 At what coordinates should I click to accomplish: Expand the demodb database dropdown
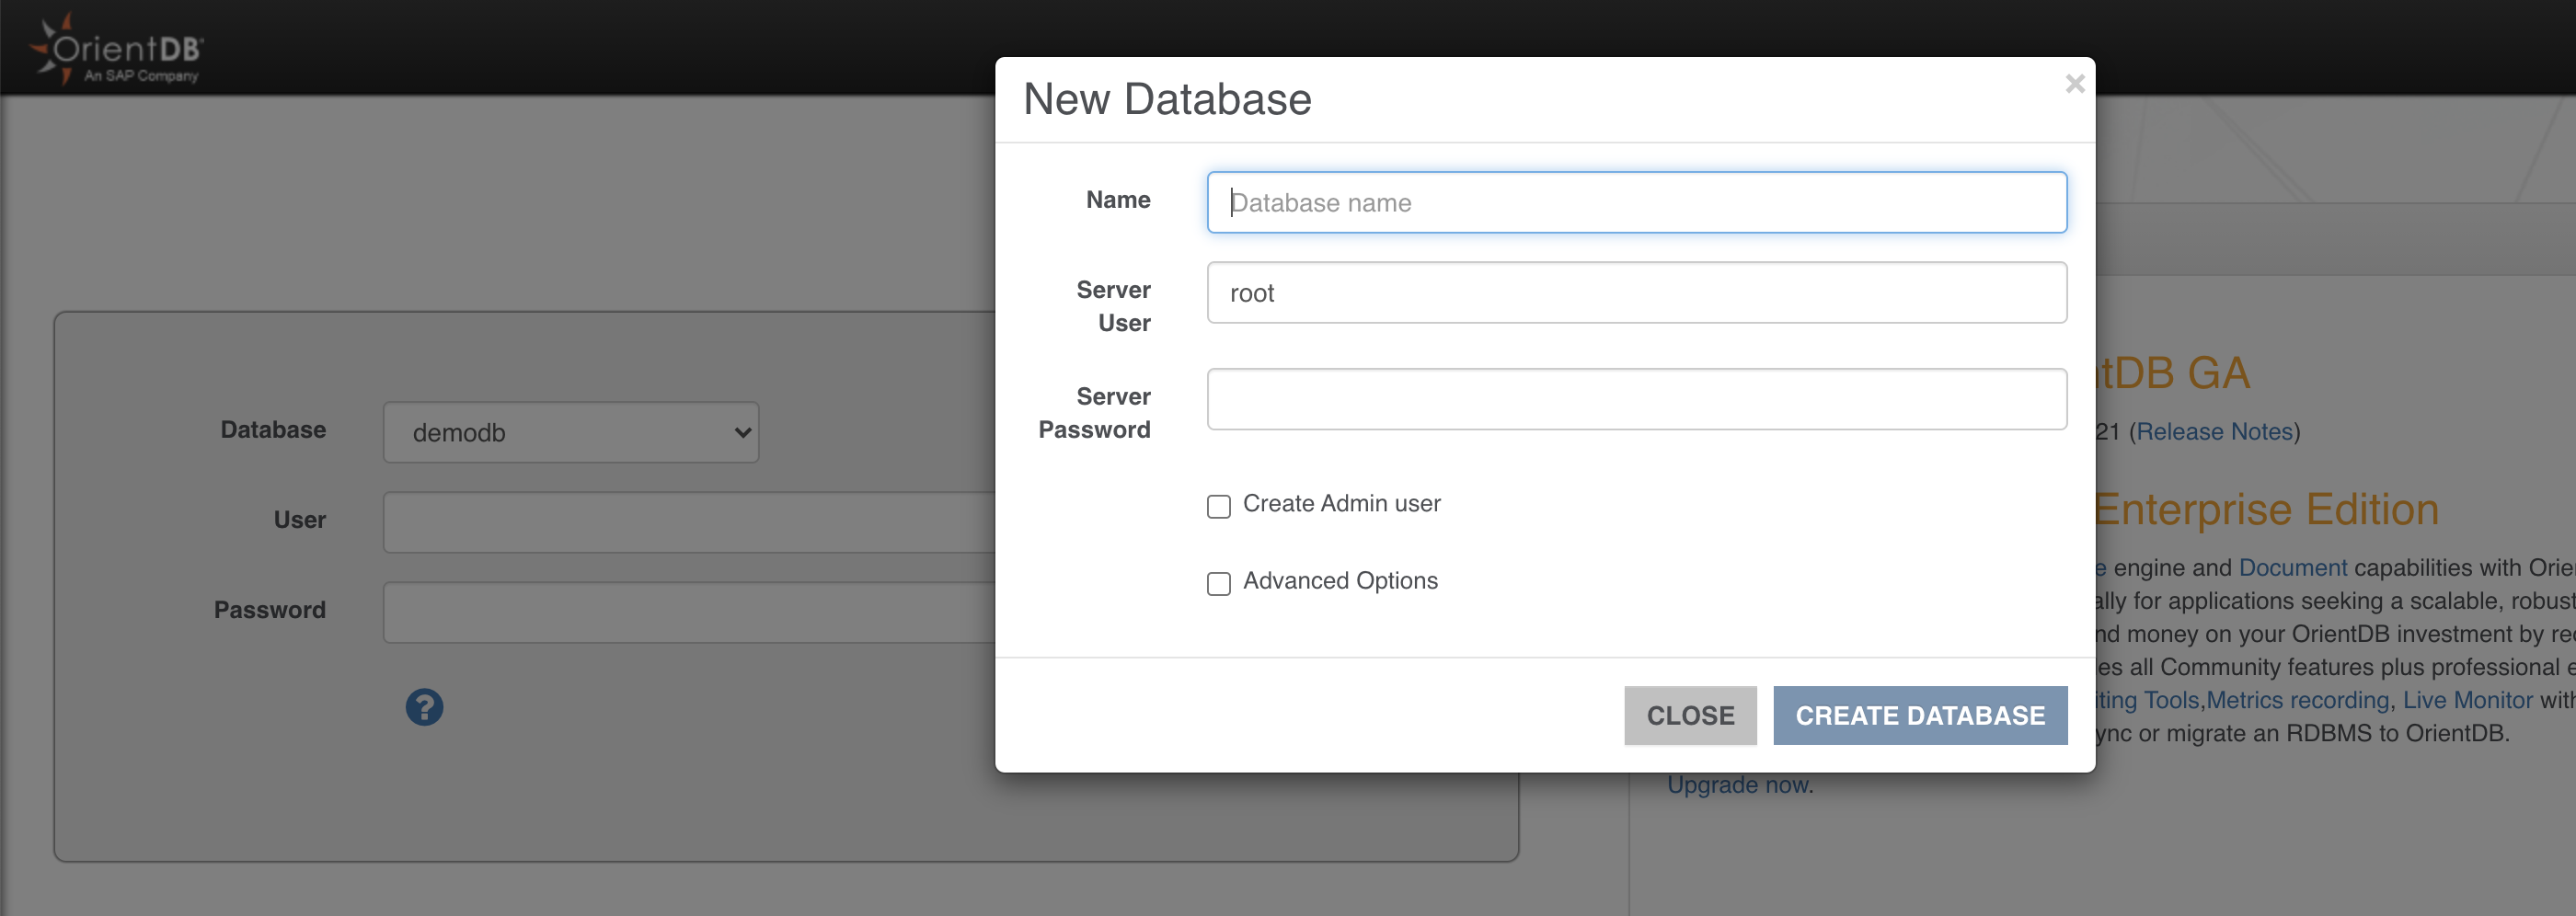tap(570, 432)
